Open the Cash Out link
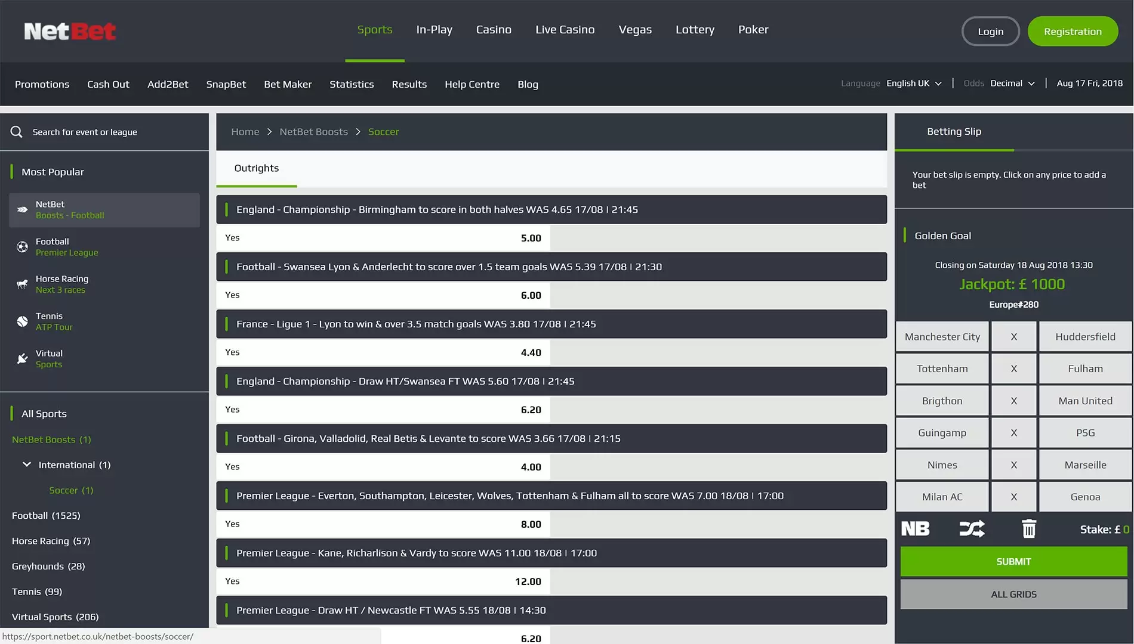 point(108,84)
